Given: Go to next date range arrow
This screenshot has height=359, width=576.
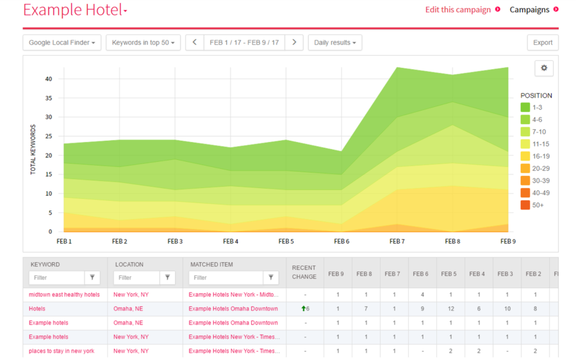Looking at the screenshot, I should (x=294, y=43).
